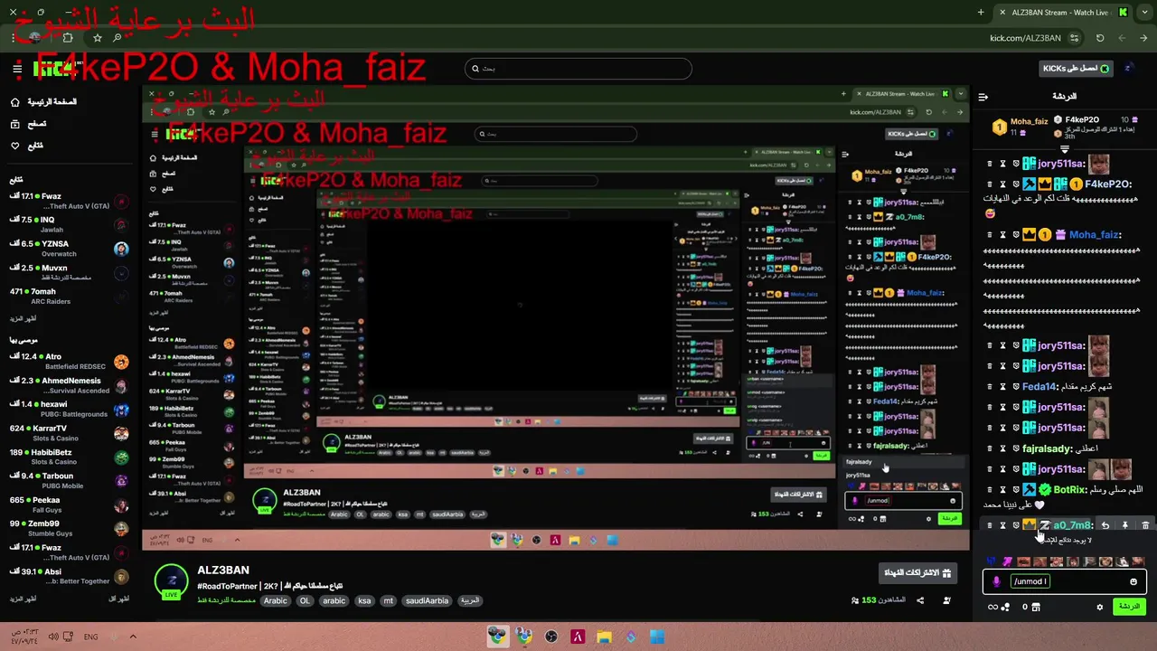
Task: Open Fwaz channel playing Grand Theft Auto V
Action: (69, 201)
